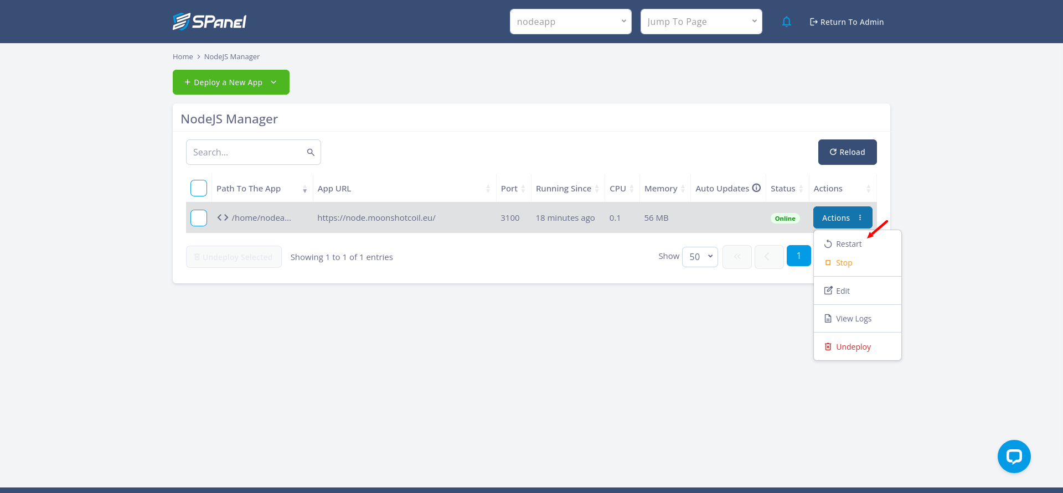Open the Jump To Page dropdown
Screen dimensions: 1063x493
coord(701,22)
